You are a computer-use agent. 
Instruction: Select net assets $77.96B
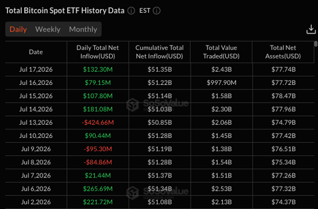coord(283,110)
